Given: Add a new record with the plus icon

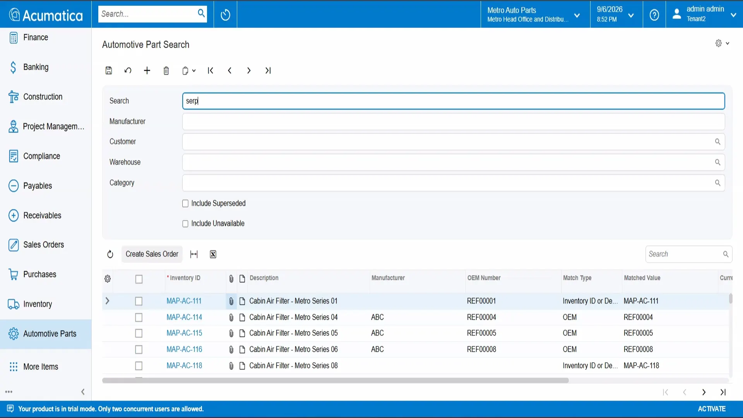Looking at the screenshot, I should click(147, 70).
